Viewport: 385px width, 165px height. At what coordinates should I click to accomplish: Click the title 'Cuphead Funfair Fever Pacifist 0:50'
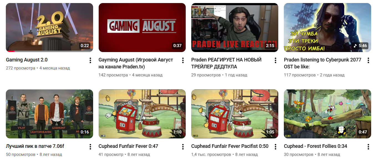point(230,146)
